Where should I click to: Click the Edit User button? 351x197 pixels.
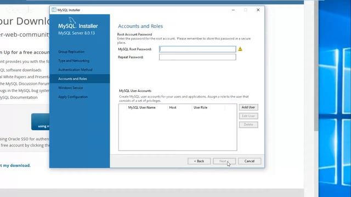click(x=248, y=116)
